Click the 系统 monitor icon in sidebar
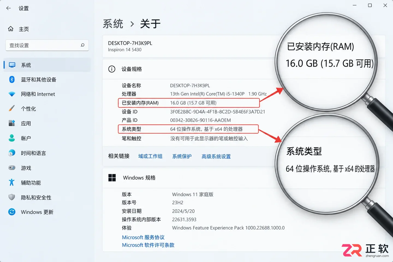This screenshot has width=393, height=262. pos(12,65)
